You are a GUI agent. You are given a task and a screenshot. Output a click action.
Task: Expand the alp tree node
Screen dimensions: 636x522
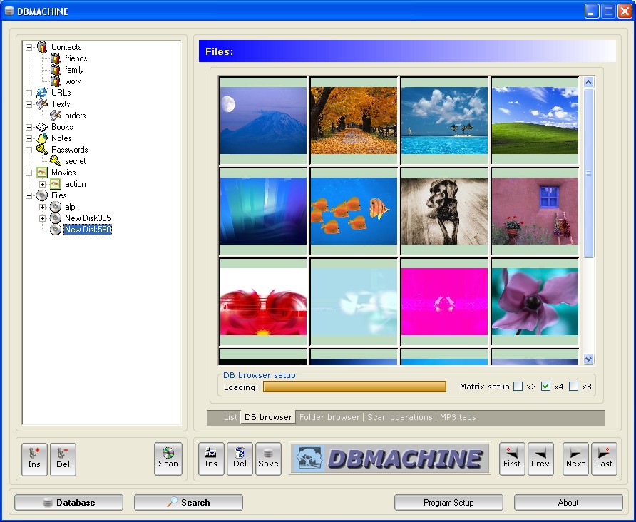[42, 207]
